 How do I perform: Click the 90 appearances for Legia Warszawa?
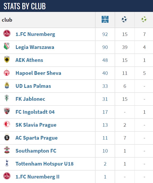[105, 47]
